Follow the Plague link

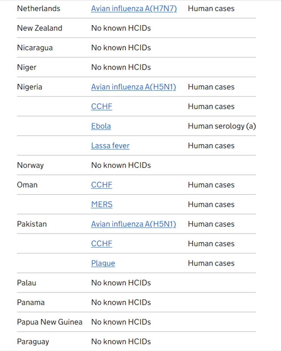pos(103,263)
